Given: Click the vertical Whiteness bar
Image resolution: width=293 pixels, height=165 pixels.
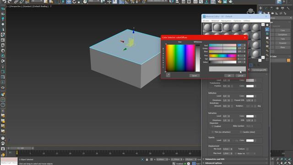Looking at the screenshot, I should pos(197,58).
